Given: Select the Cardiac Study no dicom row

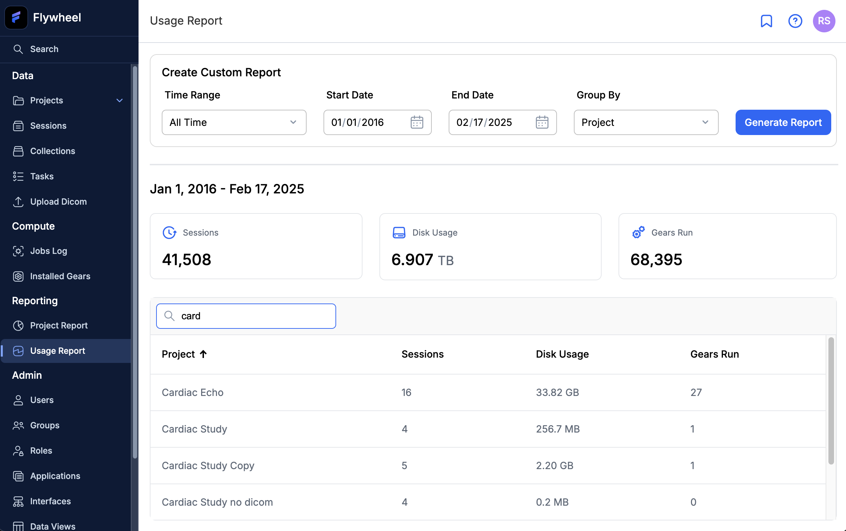Looking at the screenshot, I should [488, 502].
